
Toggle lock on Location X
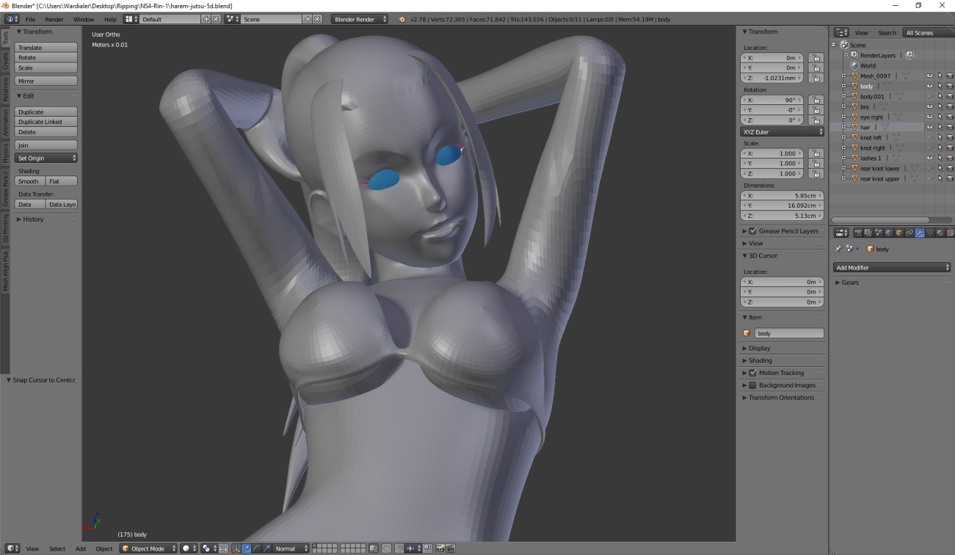click(x=816, y=57)
